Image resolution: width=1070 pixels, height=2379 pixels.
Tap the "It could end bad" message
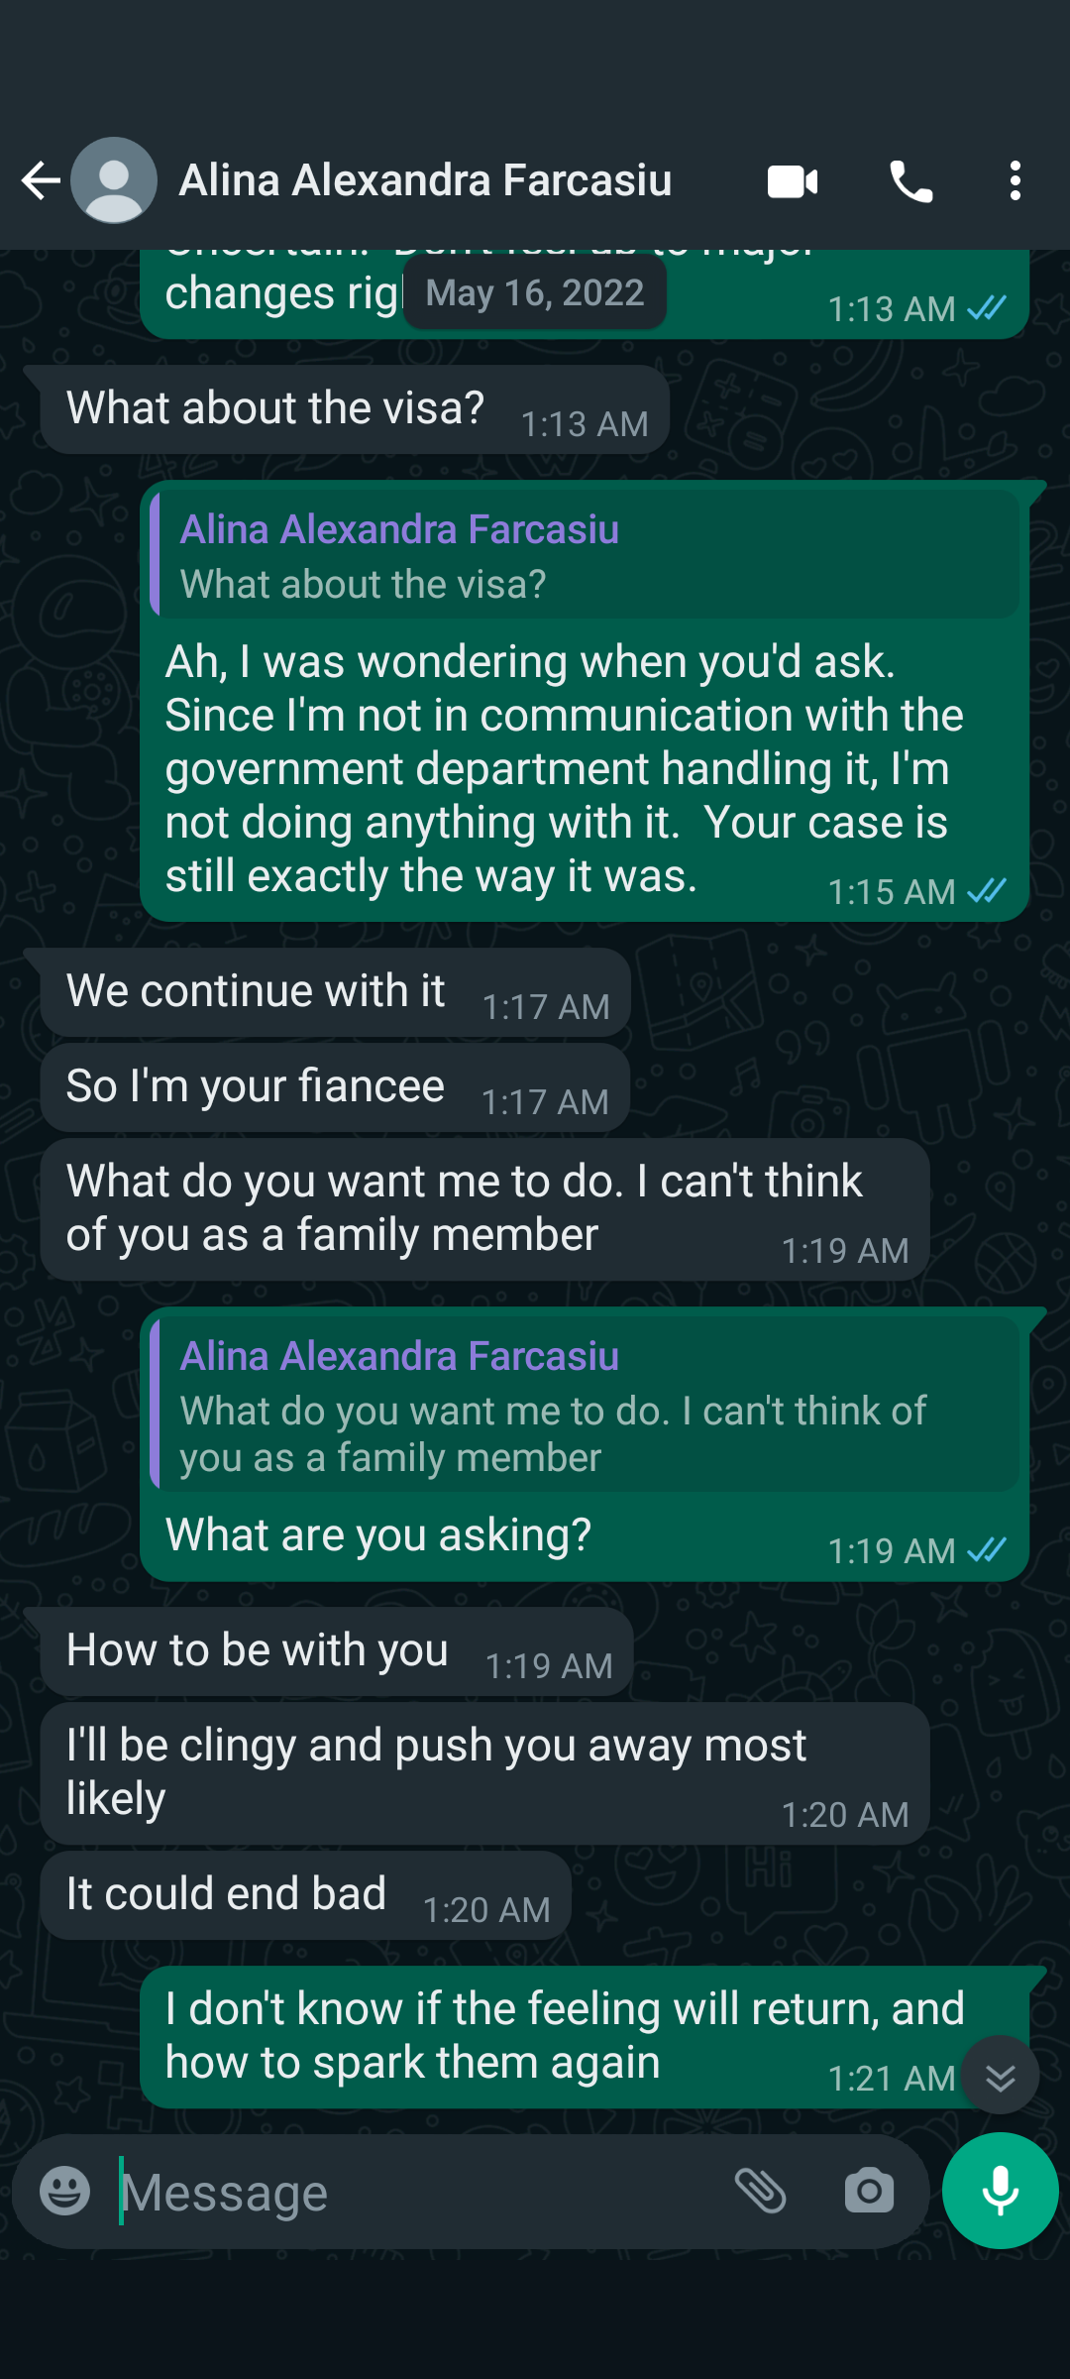click(226, 1894)
